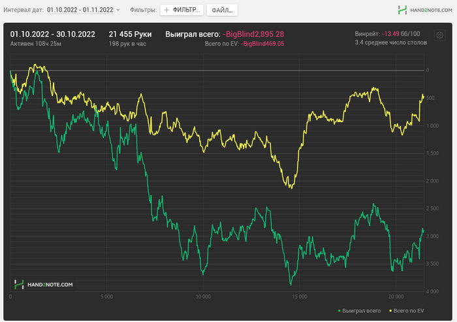Click the Фильтры label

[x=144, y=10]
